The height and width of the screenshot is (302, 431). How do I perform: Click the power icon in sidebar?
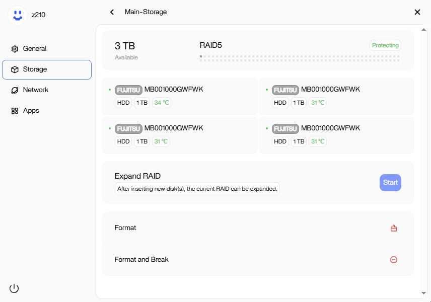point(14,288)
